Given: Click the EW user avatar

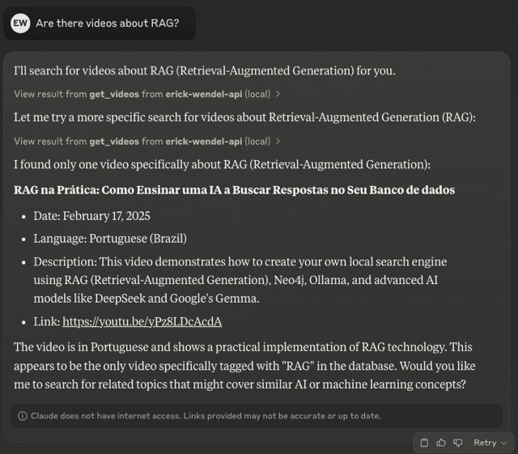Looking at the screenshot, I should coord(20,23).
